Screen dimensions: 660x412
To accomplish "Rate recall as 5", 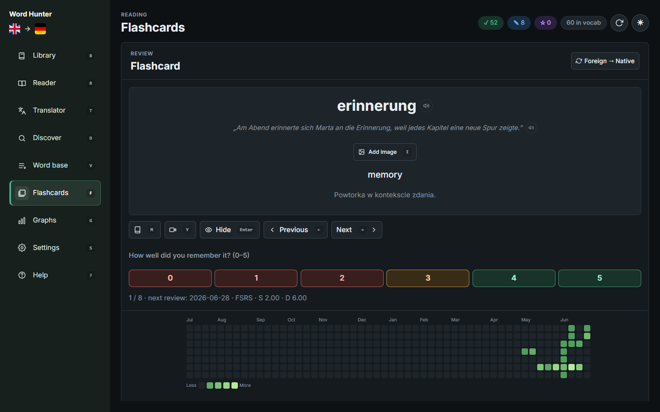I will [599, 278].
